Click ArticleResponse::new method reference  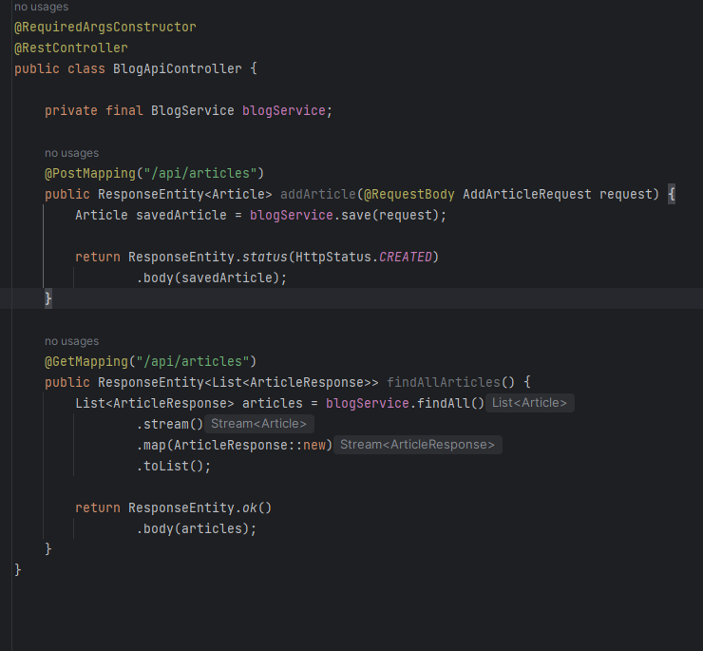249,445
